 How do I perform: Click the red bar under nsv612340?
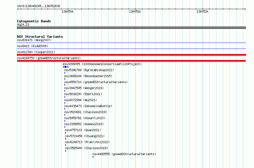pyautogui.click(x=131, y=55)
